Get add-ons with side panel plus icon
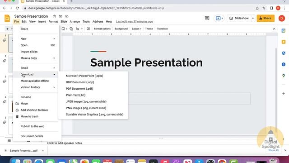 [284, 94]
